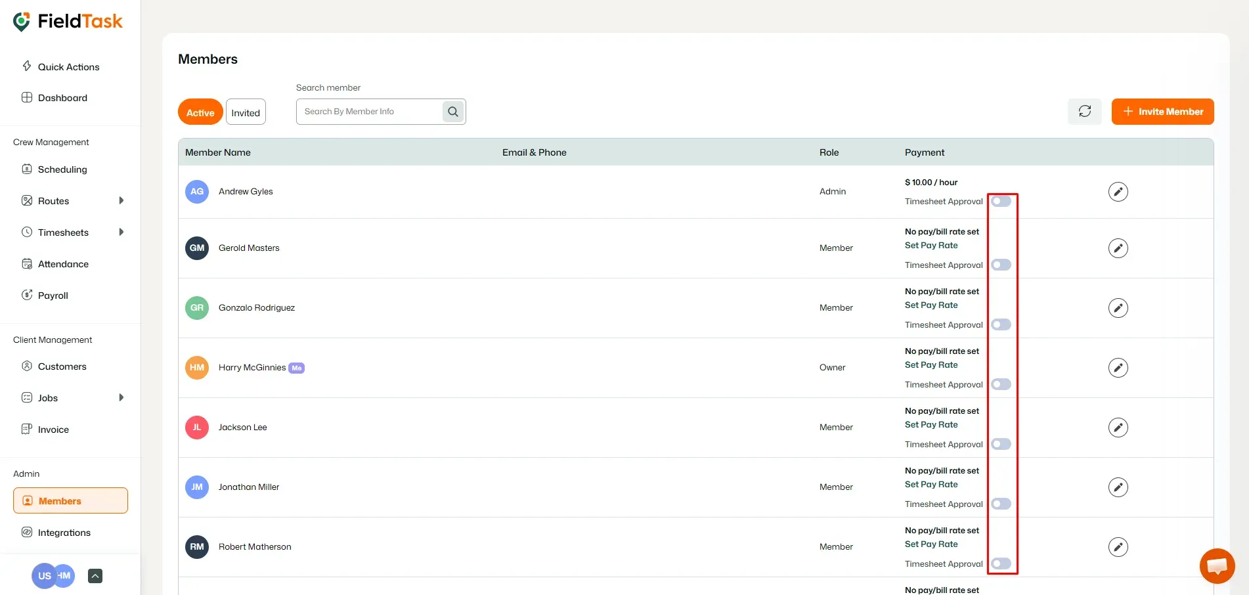The height and width of the screenshot is (595, 1249).
Task: Open the Attendance page
Action: [x=63, y=264]
